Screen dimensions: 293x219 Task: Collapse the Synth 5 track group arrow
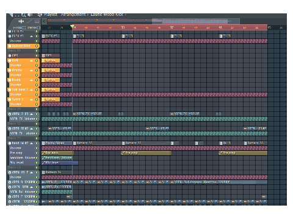31,99
